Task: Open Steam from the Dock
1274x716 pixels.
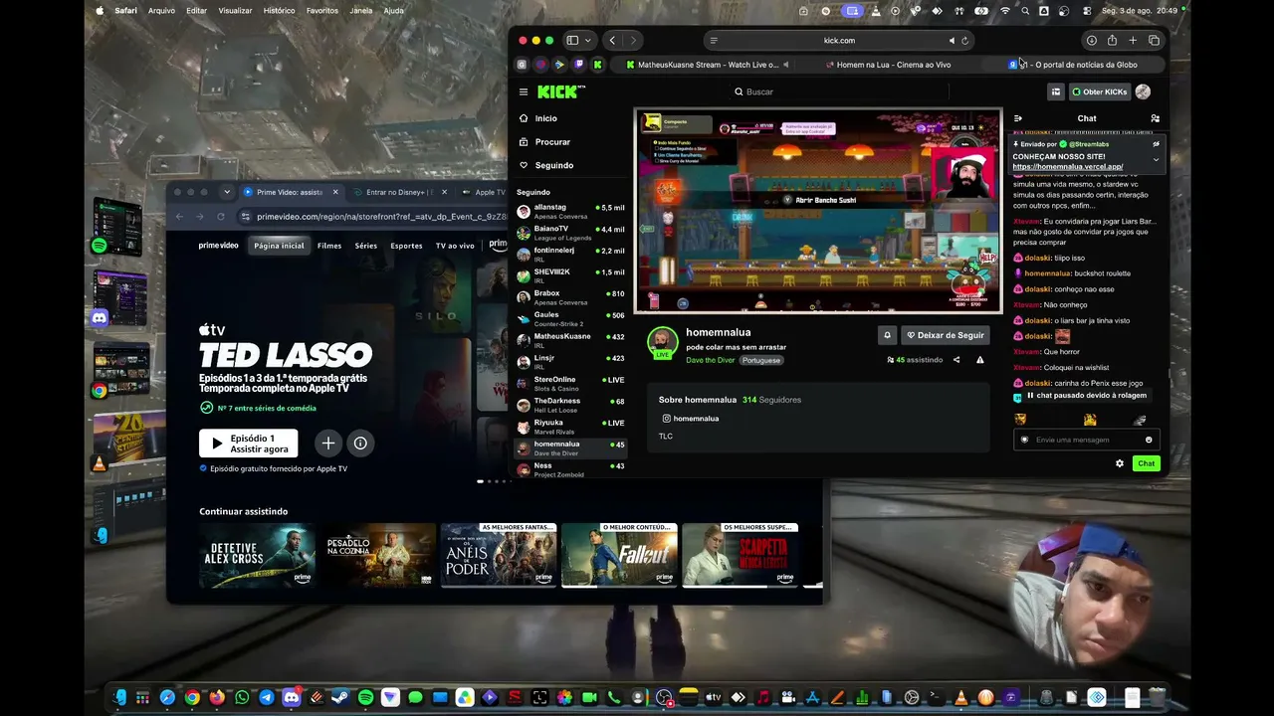Action: coord(340,698)
